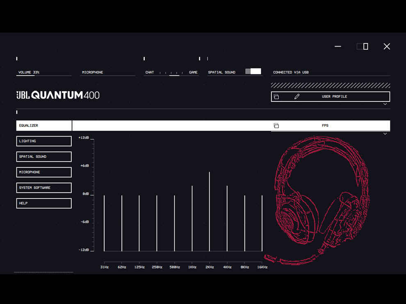Click the 500Hz equalizer band
The height and width of the screenshot is (304, 406).
point(174,223)
